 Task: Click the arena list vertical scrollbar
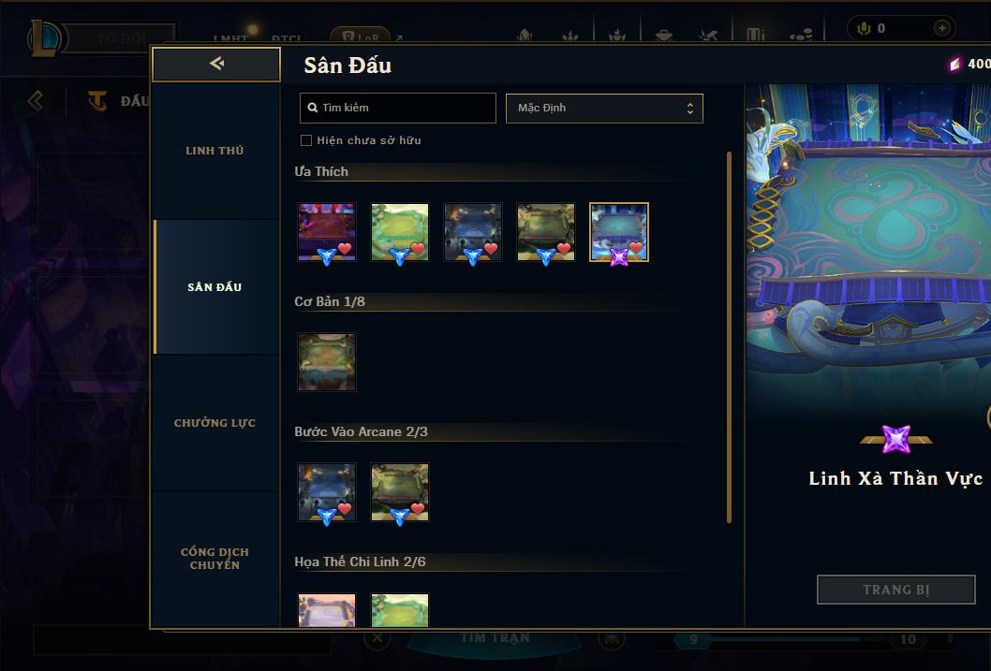tap(729, 337)
